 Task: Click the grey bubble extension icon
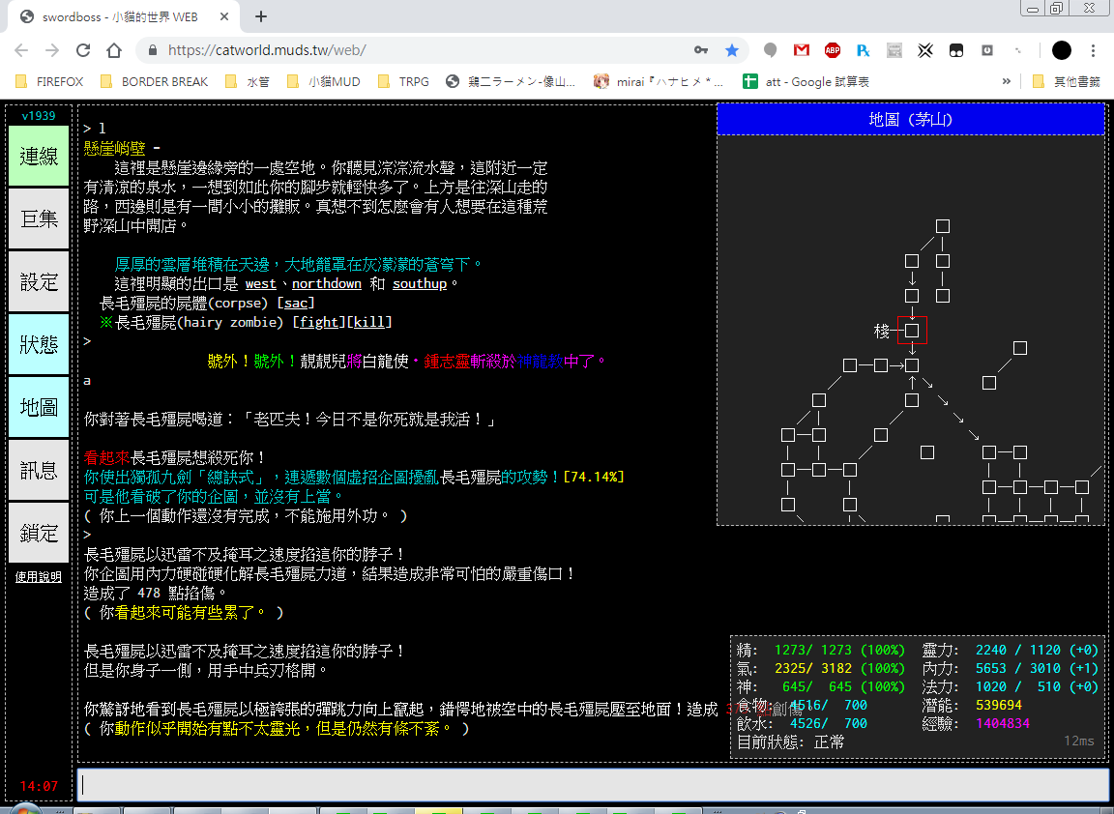(x=770, y=50)
